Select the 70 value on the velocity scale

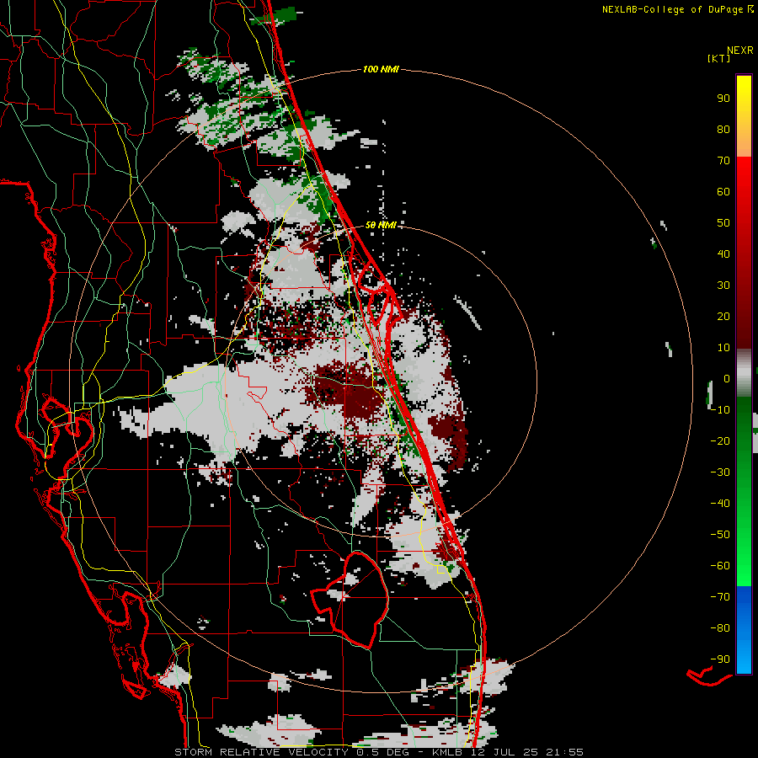(723, 161)
